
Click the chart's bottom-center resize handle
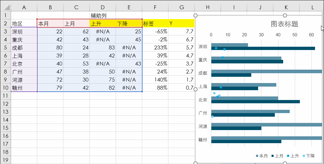pyautogui.click(x=285, y=163)
